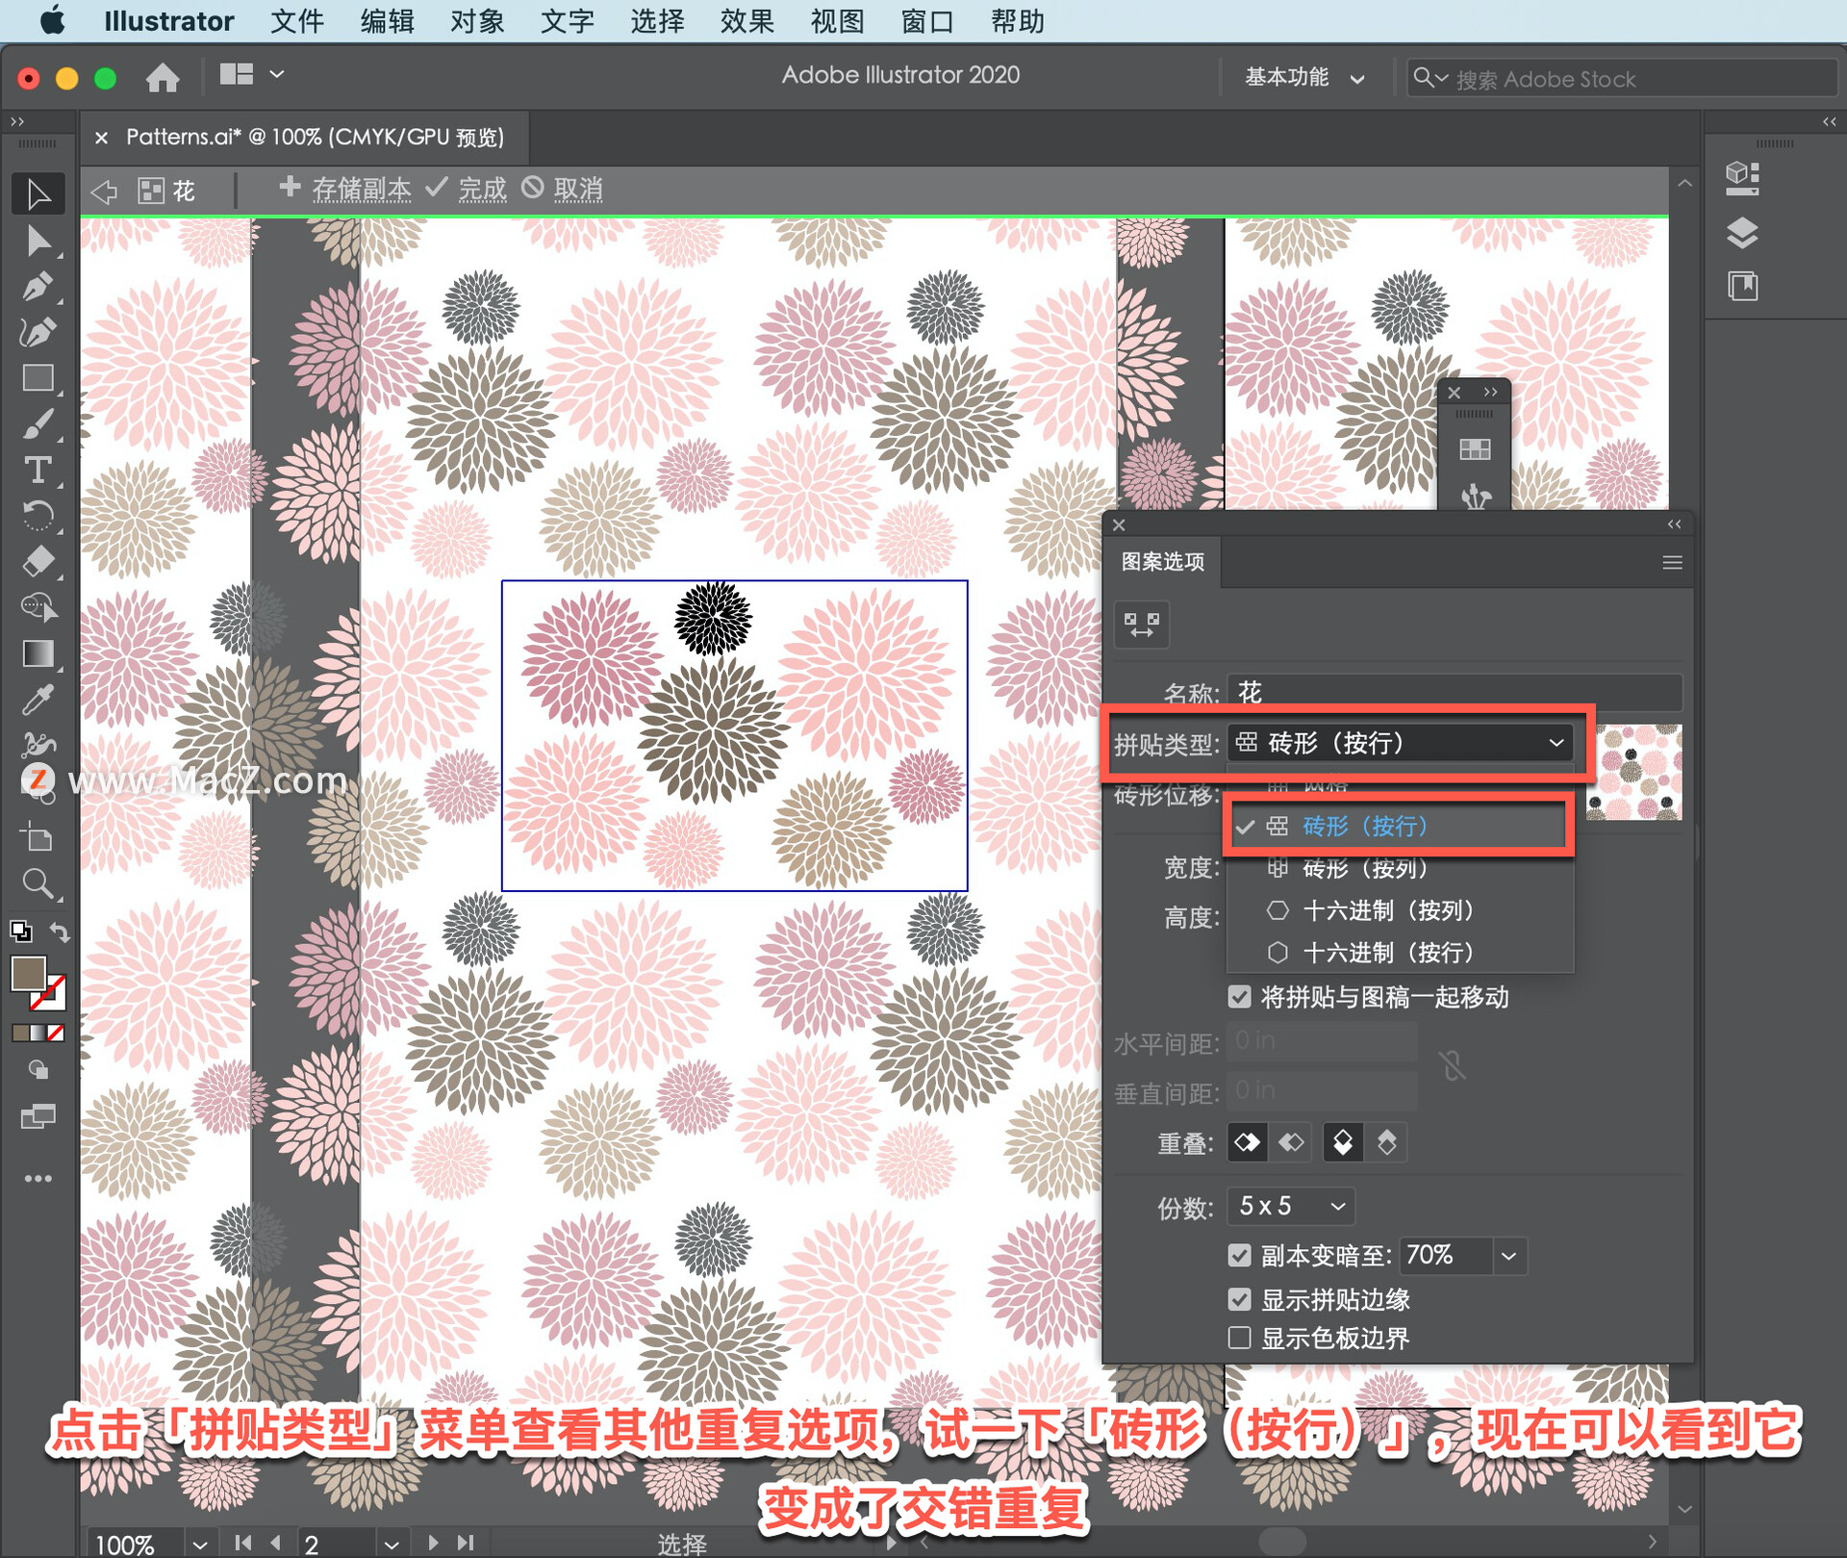The width and height of the screenshot is (1847, 1558).
Task: Select the Pen tool
Action: tap(38, 287)
